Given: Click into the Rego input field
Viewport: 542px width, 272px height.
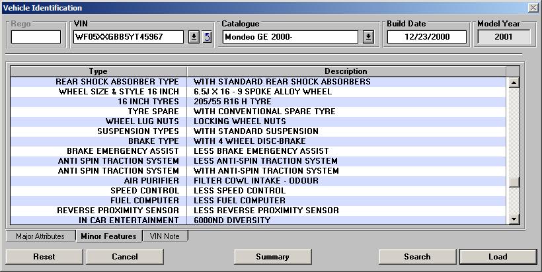Looking at the screenshot, I should pyautogui.click(x=36, y=37).
